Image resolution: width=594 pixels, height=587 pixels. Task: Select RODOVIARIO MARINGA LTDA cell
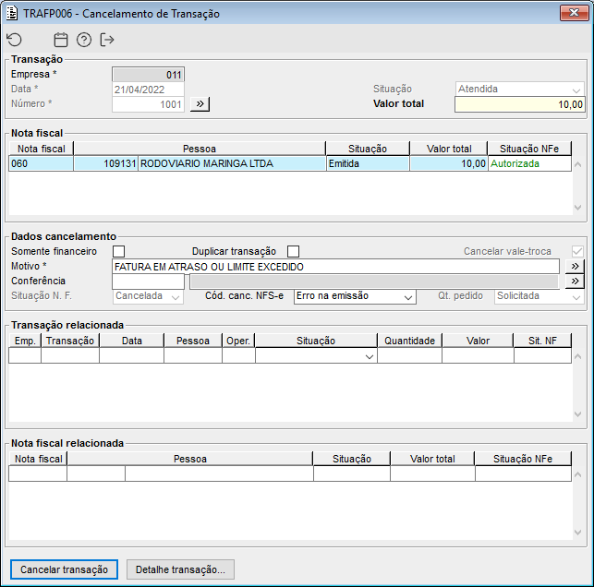[232, 163]
